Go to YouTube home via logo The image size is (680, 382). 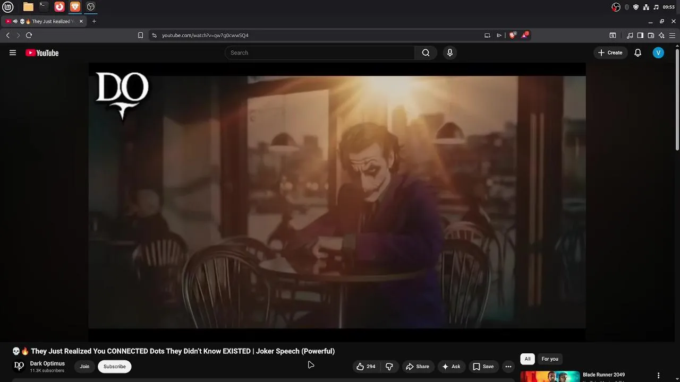tap(42, 53)
